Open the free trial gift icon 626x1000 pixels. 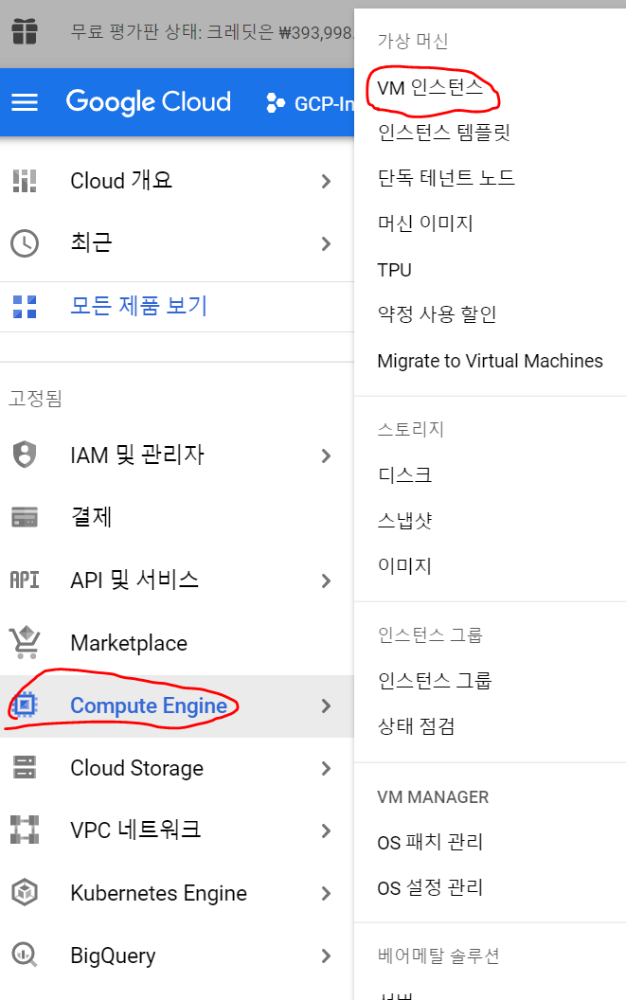point(25,31)
